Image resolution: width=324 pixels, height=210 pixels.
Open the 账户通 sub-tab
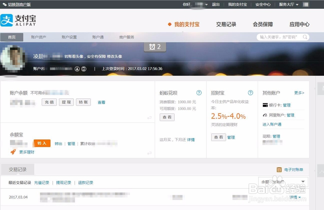tap(98, 37)
